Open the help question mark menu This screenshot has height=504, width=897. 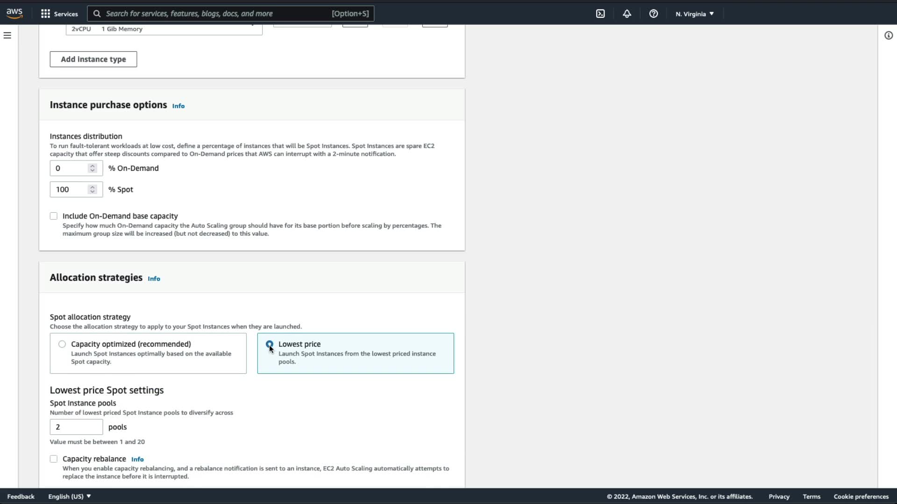(x=654, y=14)
